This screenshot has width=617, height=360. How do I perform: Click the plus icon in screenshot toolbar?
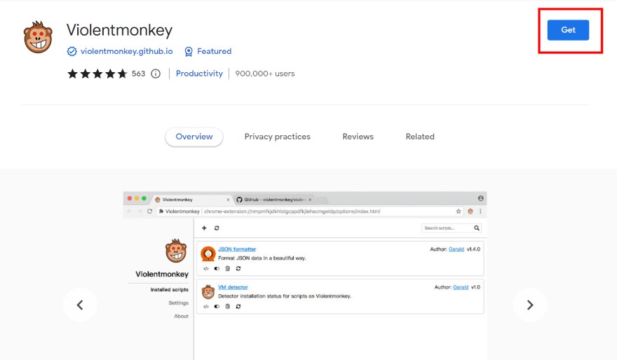[205, 228]
